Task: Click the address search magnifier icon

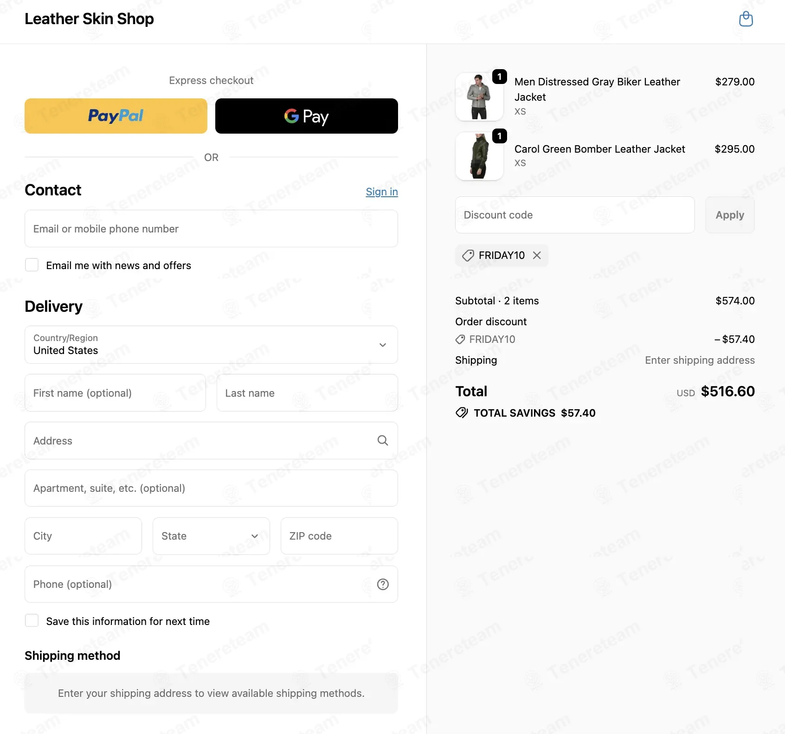Action: pos(383,440)
